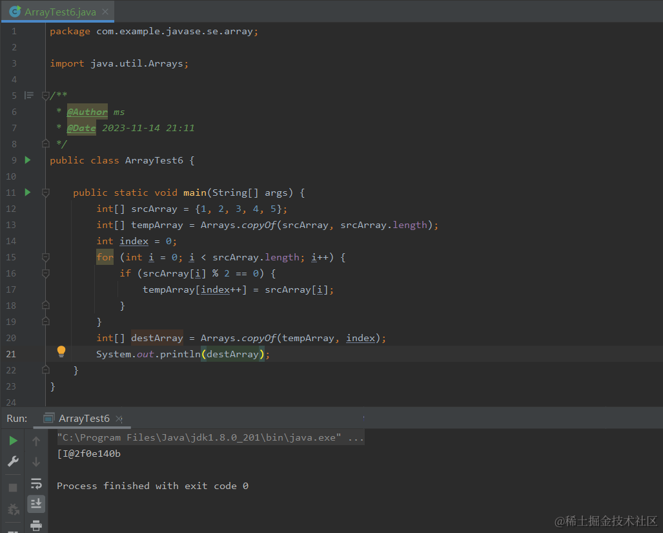Viewport: 663px width, 533px height.
Task: Click 'Process finished with exit code 0'
Action: click(x=152, y=486)
